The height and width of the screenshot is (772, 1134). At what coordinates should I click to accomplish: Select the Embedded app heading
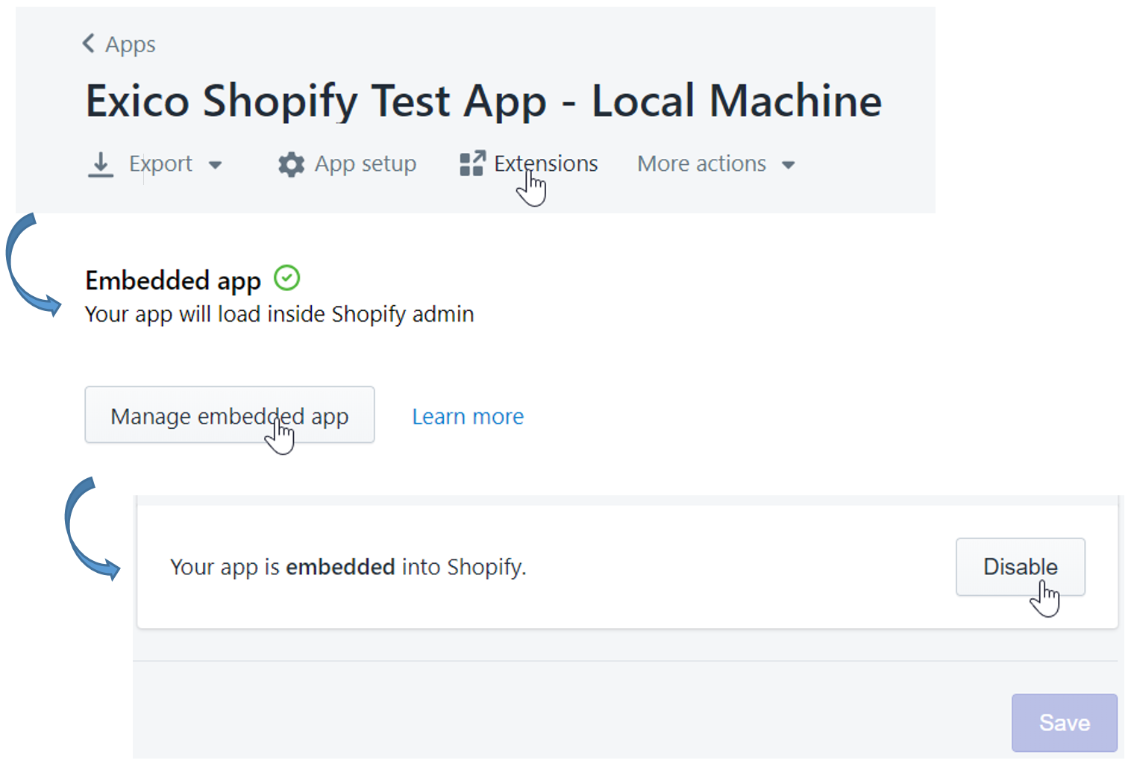[173, 280]
